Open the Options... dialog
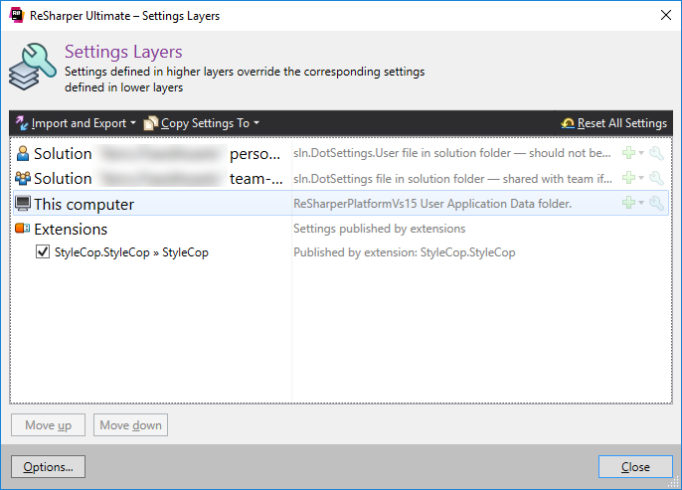The width and height of the screenshot is (682, 490). [x=49, y=466]
